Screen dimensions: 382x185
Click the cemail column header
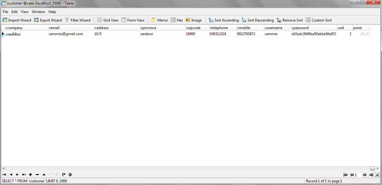click(71, 28)
